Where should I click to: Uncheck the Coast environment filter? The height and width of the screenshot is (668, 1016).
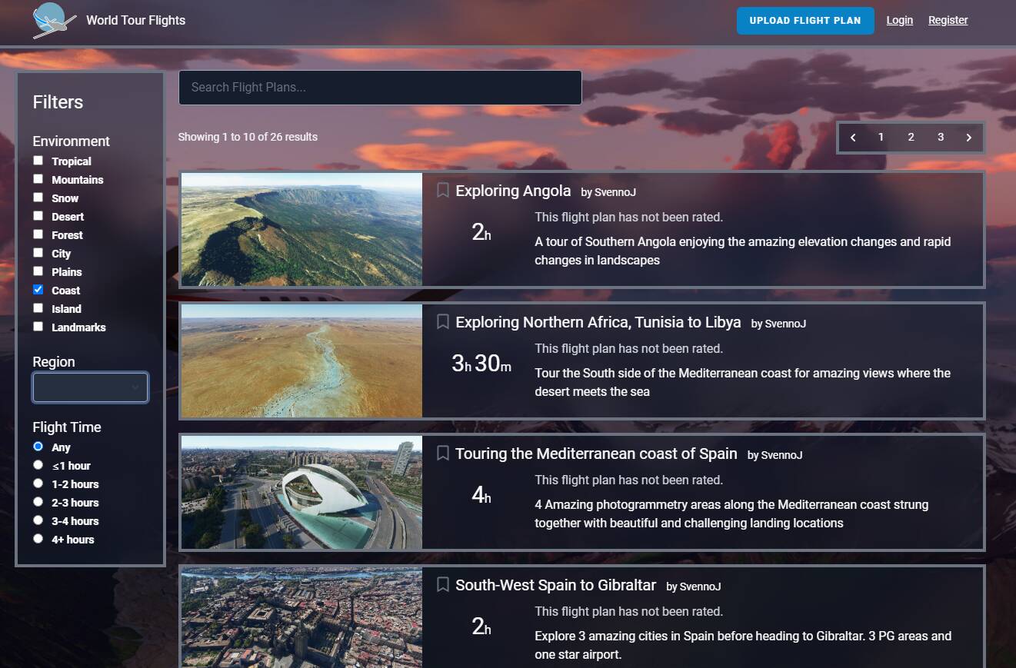click(x=38, y=290)
